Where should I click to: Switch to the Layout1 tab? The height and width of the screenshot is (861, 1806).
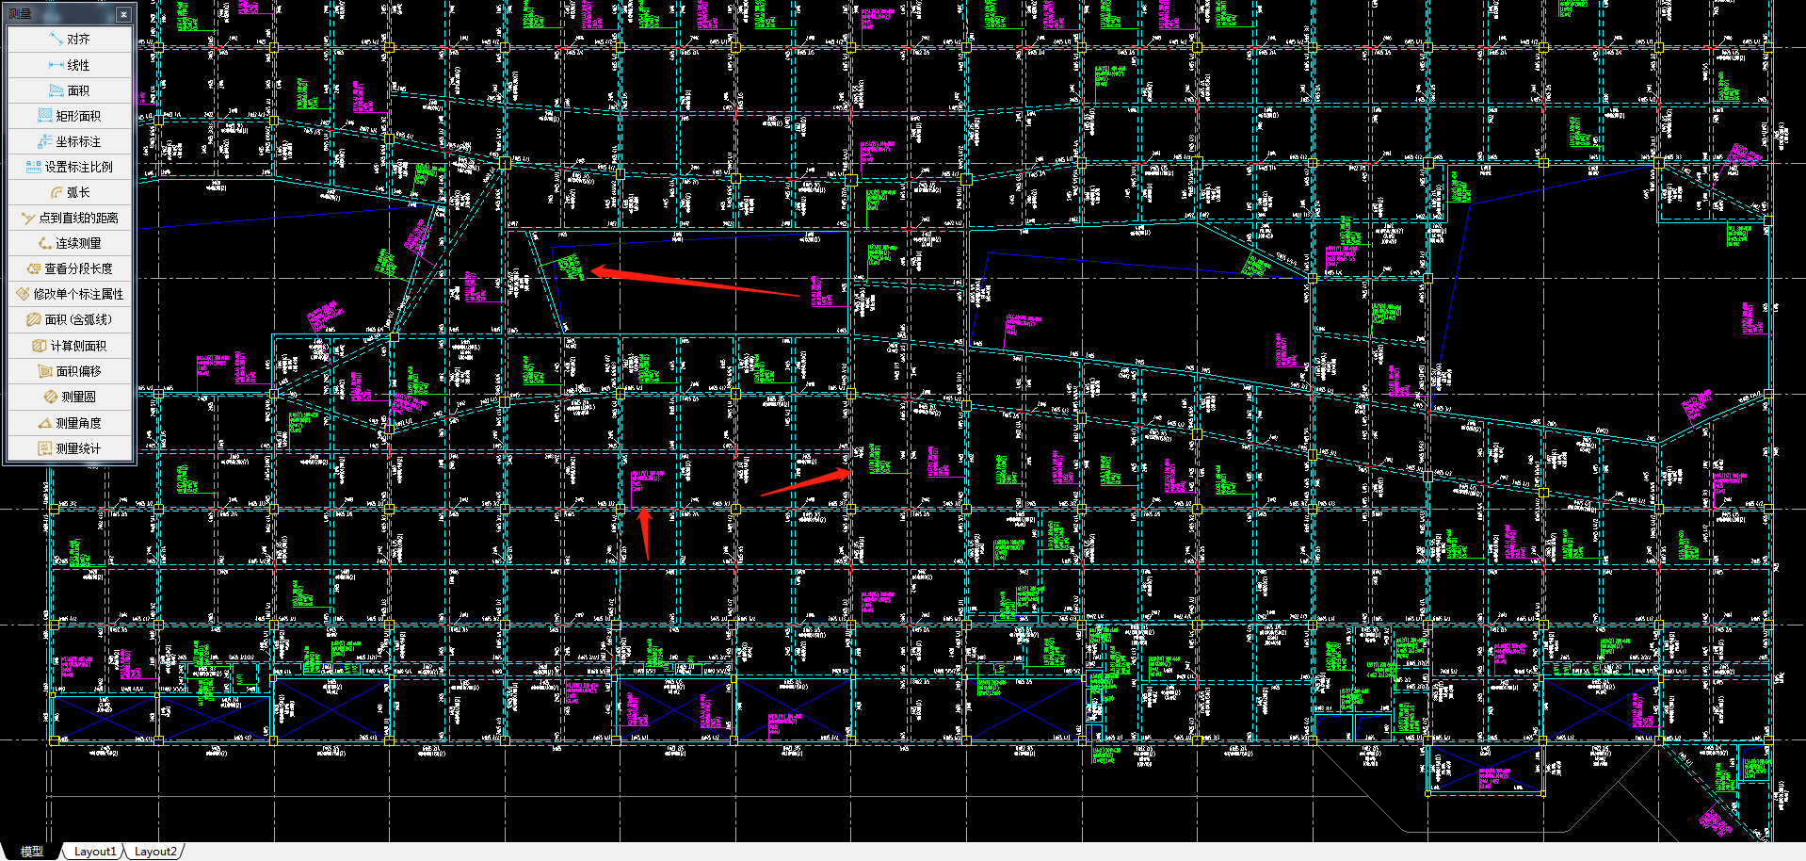95,852
